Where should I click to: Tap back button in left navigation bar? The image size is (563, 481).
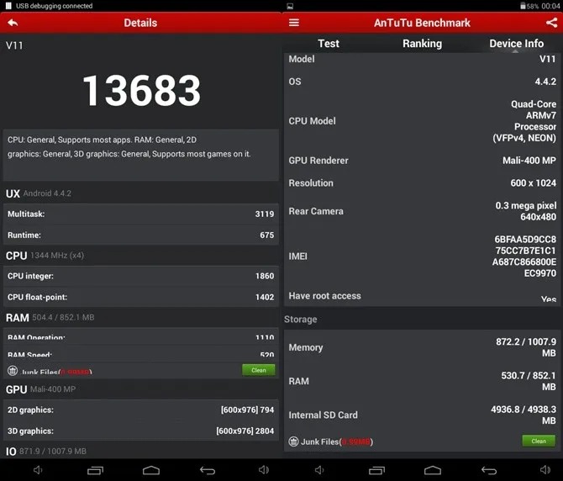[x=208, y=470]
